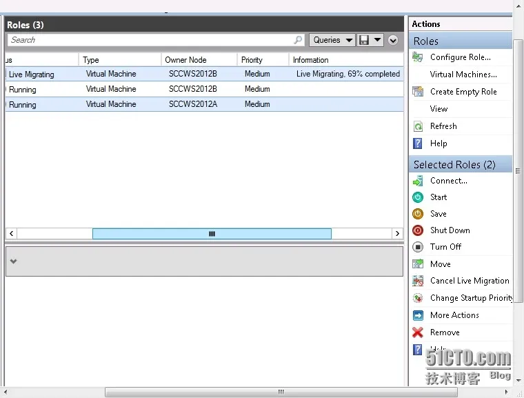
Task: Open More Actions submenu
Action: pos(454,315)
